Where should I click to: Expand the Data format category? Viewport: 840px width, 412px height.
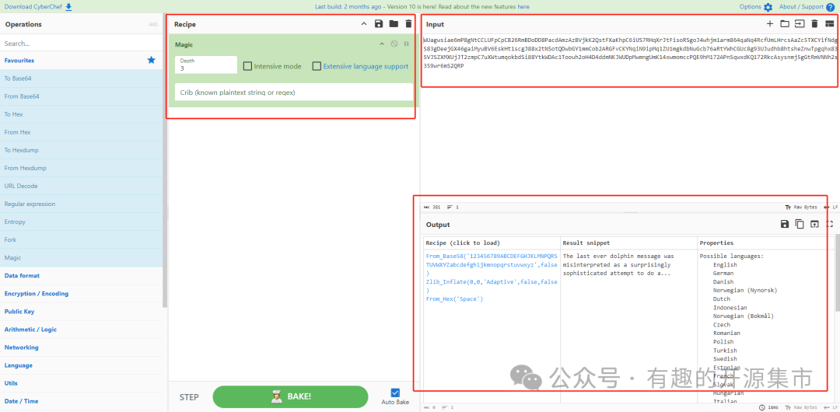pos(22,275)
